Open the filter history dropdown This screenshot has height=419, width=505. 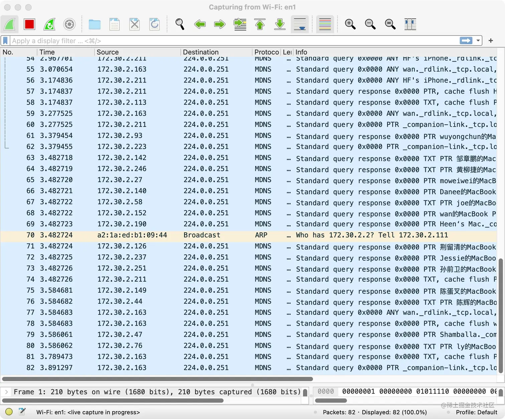[x=478, y=41]
